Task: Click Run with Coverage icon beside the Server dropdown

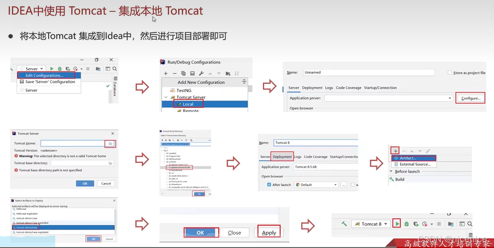Action: pyautogui.click(x=67, y=69)
